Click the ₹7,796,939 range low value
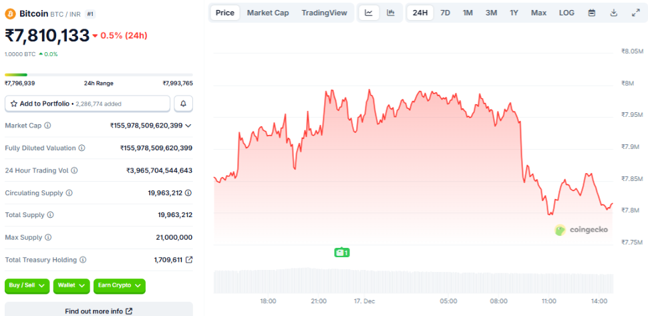 20,83
